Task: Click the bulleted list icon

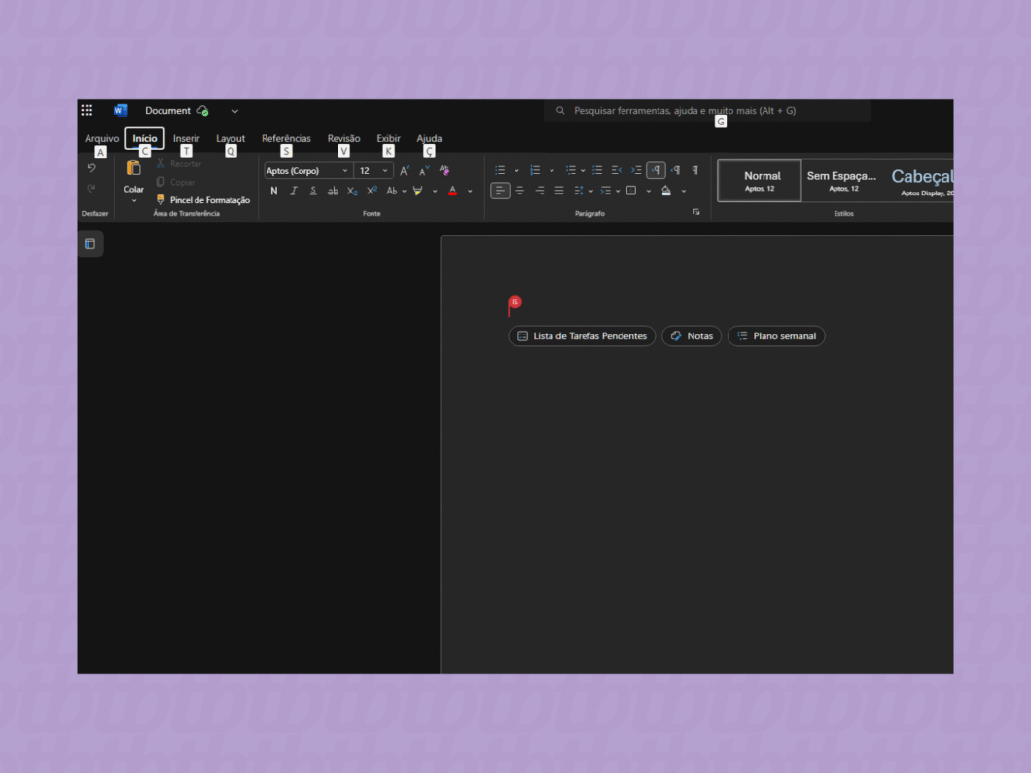Action: [500, 171]
